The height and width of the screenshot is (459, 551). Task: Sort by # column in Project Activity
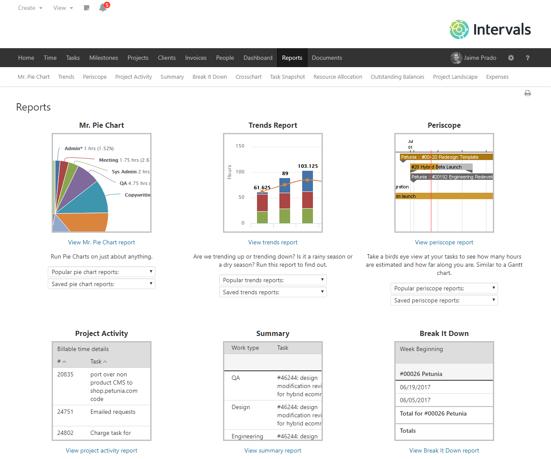(x=62, y=361)
